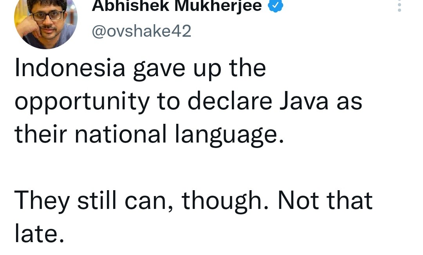Image resolution: width=423 pixels, height=255 pixels.
Task: Click the word "opportunity" in the tweet
Action: (82, 102)
